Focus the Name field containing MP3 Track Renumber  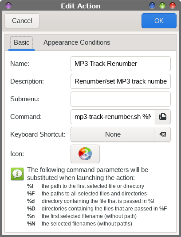coord(121,64)
